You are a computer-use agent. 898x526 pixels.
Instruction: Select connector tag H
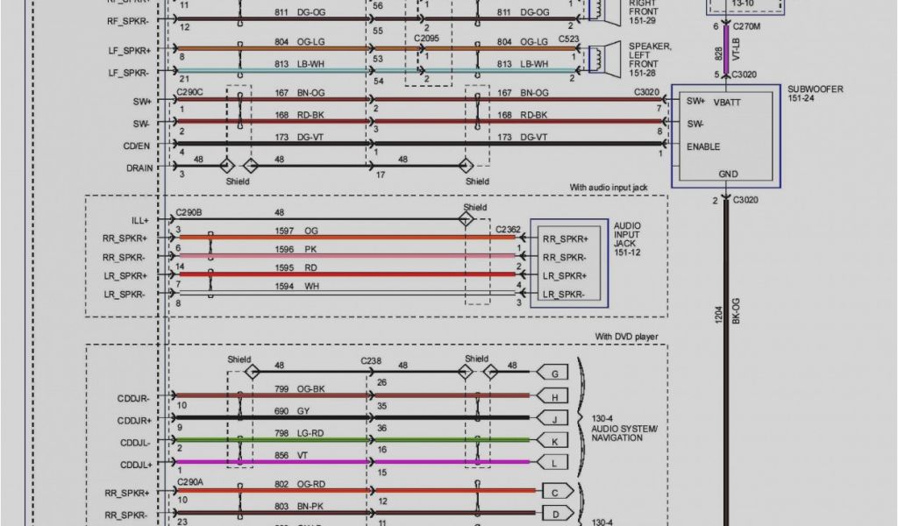pos(554,395)
